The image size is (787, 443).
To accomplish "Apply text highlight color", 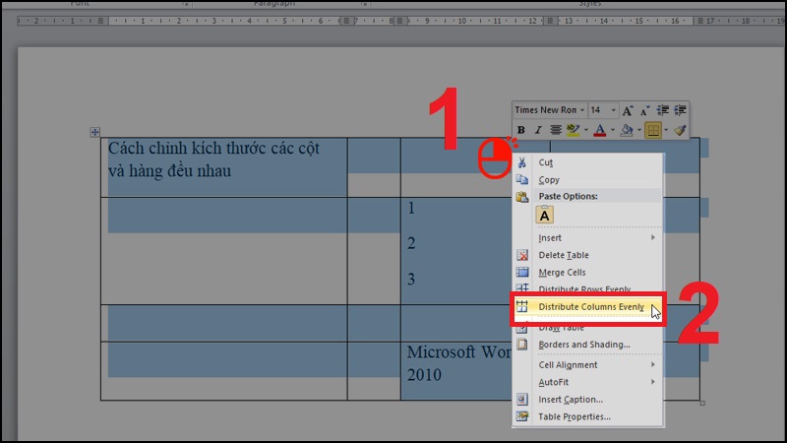I will coord(573,130).
